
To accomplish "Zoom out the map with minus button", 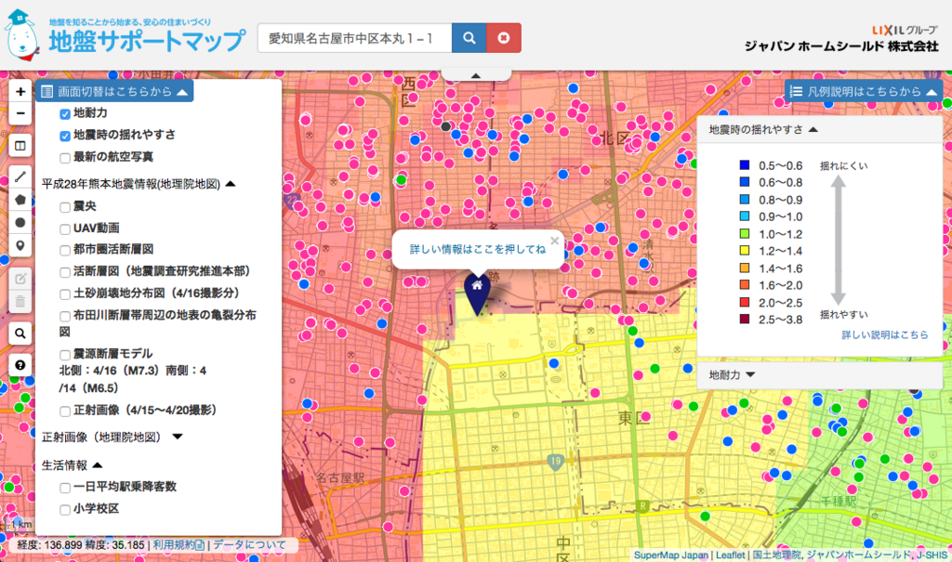I will [20, 113].
